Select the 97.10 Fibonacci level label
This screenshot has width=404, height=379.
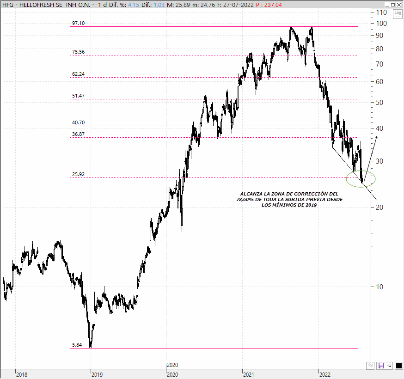click(78, 23)
